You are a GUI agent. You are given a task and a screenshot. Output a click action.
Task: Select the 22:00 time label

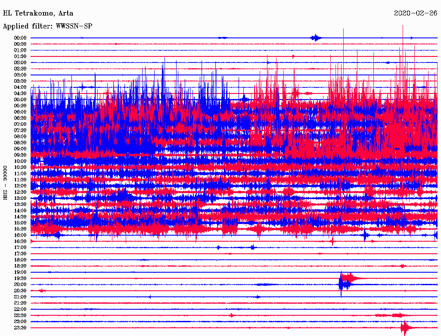tap(20, 309)
